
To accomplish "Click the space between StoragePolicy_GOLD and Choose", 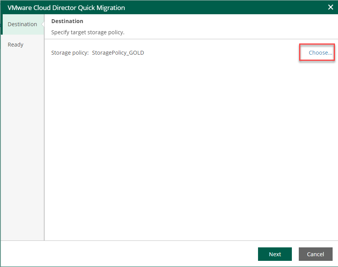I will pyautogui.click(x=223, y=53).
